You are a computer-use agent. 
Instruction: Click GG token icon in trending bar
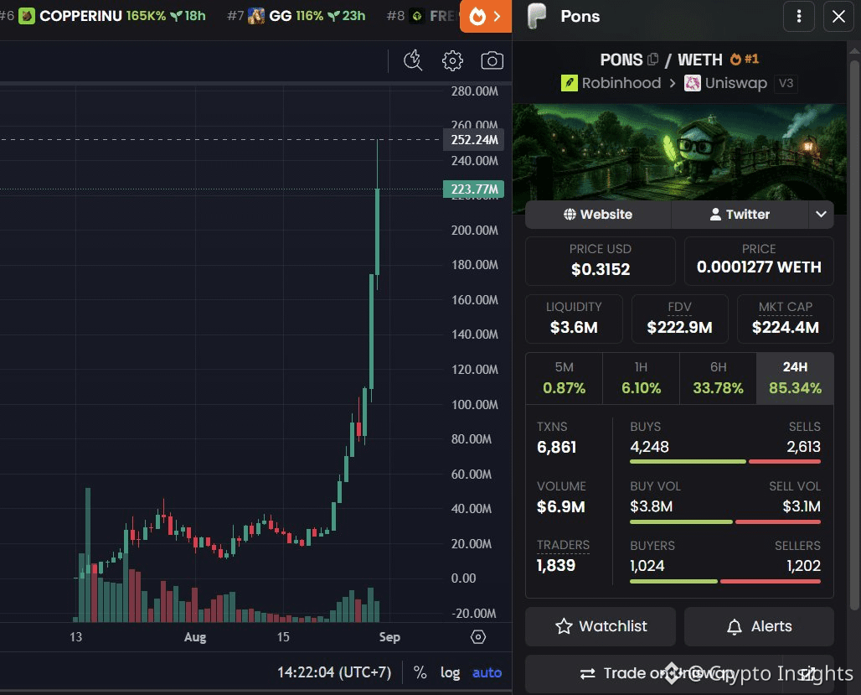click(256, 16)
